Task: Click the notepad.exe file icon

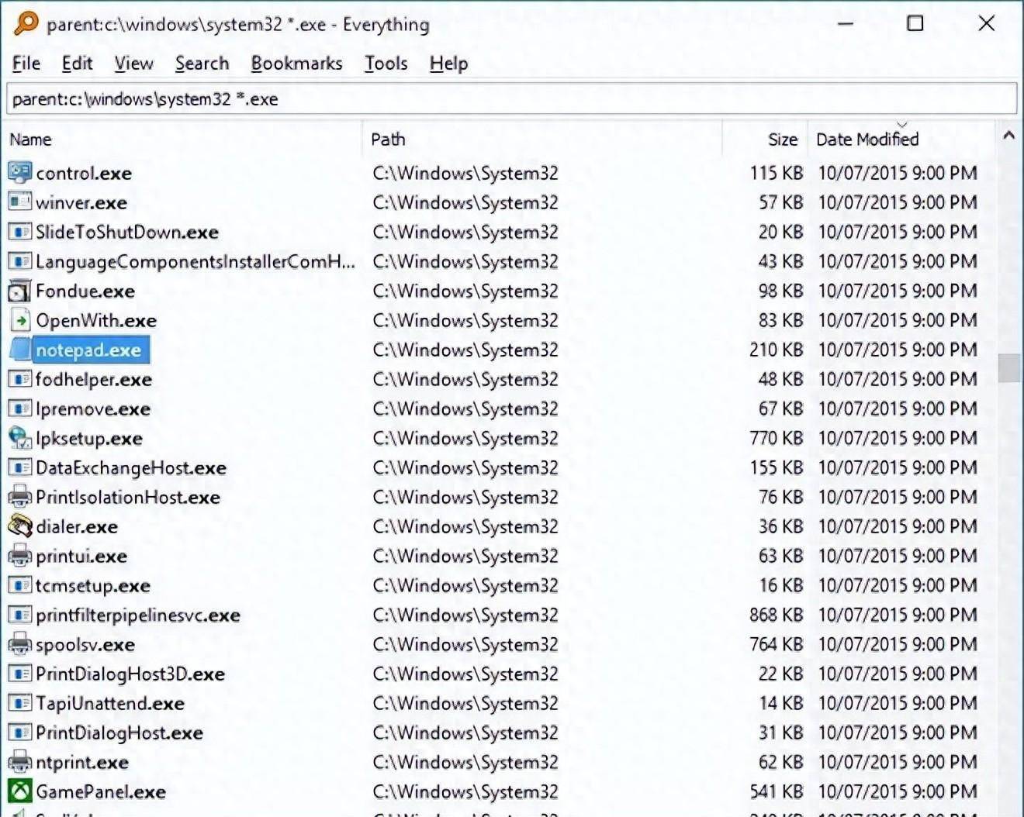Action: pyautogui.click(x=19, y=349)
